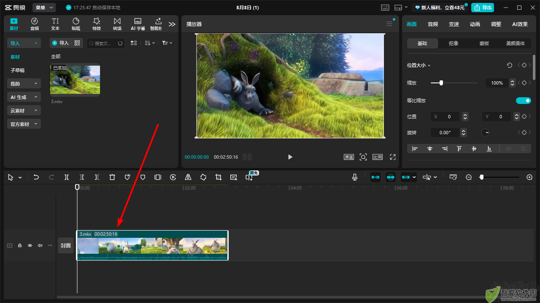Click the zoom out timeline icon
Screen dimensions: 540x303
[469, 177]
